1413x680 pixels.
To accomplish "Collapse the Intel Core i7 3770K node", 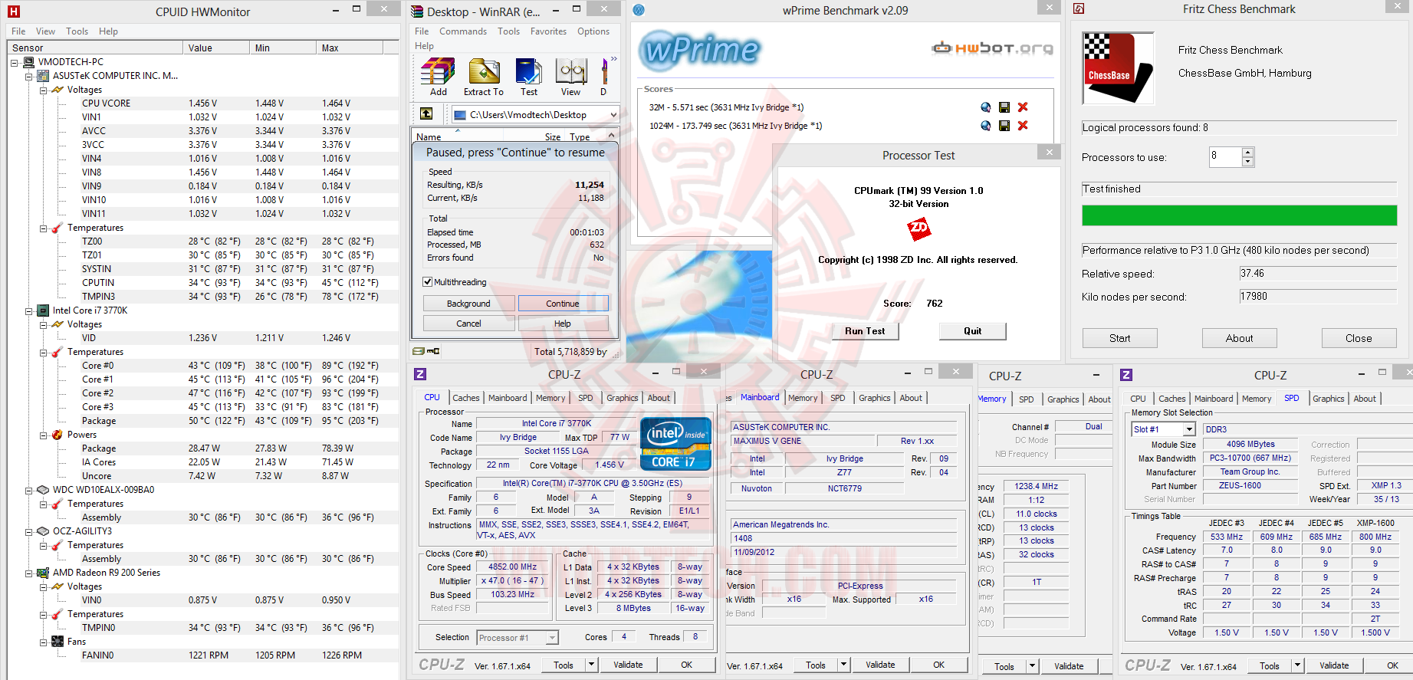I will click(29, 310).
